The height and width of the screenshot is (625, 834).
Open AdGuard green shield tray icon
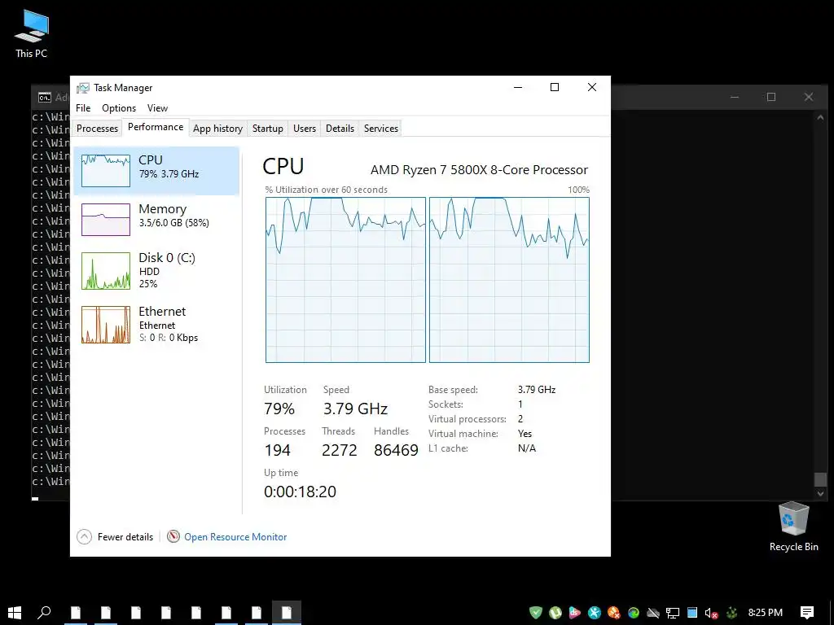coord(536,613)
